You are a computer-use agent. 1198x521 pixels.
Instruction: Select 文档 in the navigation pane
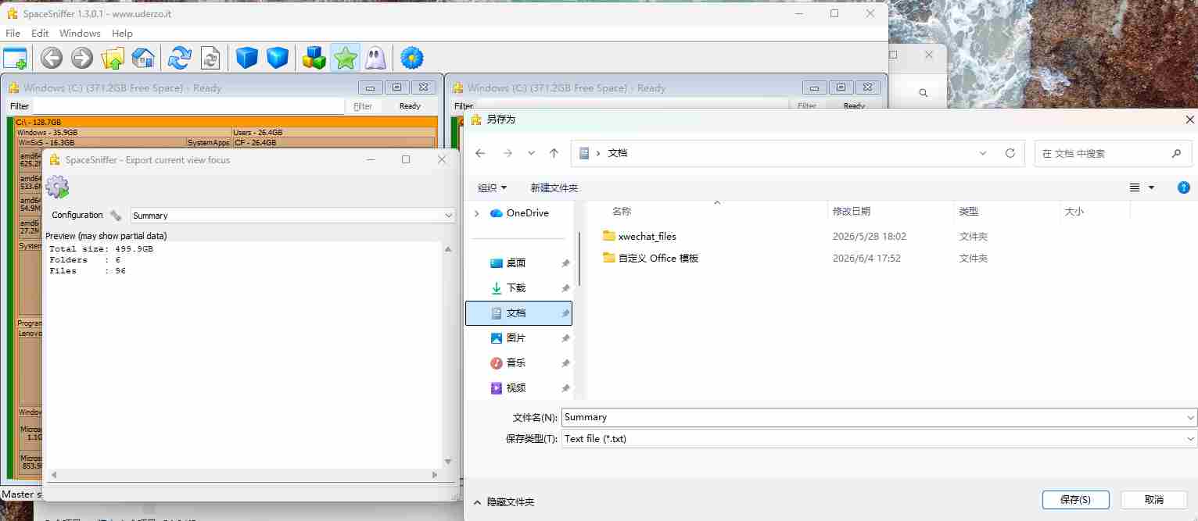tap(519, 313)
